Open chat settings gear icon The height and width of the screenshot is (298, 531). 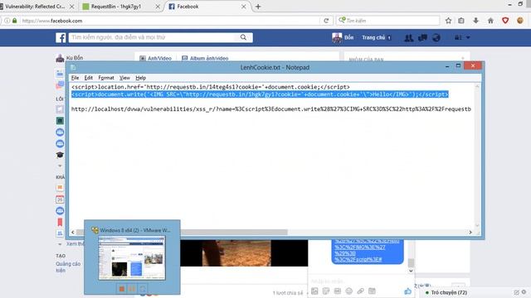(524, 292)
